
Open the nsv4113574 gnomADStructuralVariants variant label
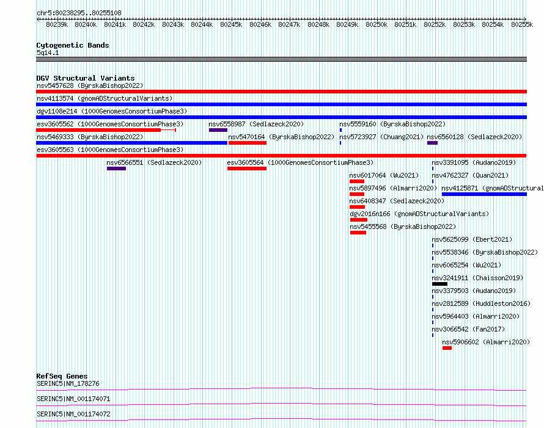click(x=105, y=98)
